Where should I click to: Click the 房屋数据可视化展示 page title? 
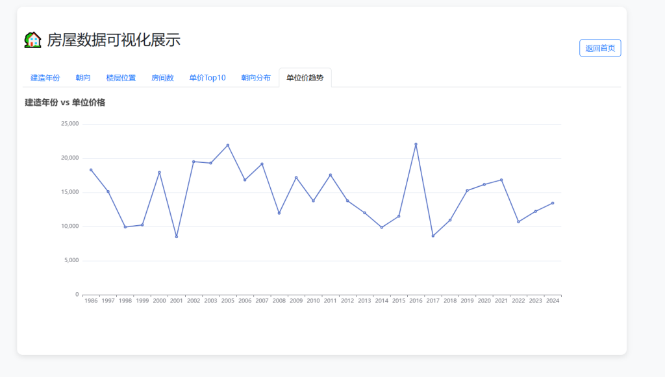(114, 40)
